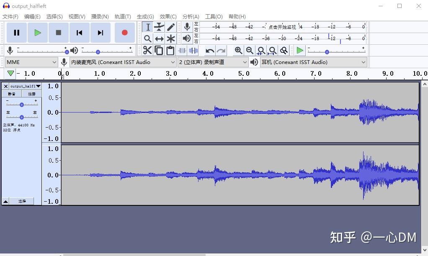Open the 分析(A) Analyze menu
Screen dimensions: 428x256
[191, 17]
